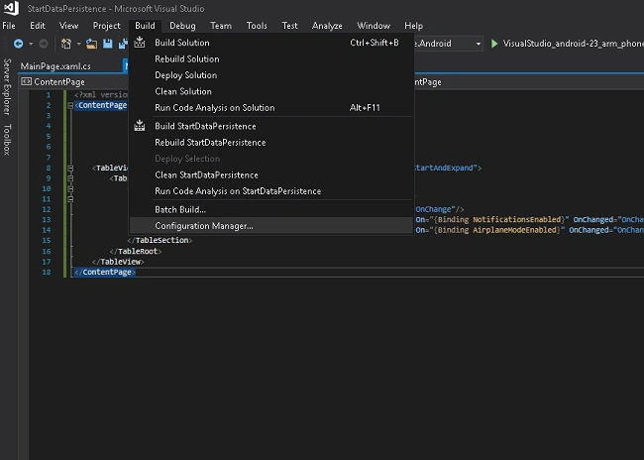The width and height of the screenshot is (644, 460).
Task: Choose Clean Solution
Action: click(x=271, y=91)
